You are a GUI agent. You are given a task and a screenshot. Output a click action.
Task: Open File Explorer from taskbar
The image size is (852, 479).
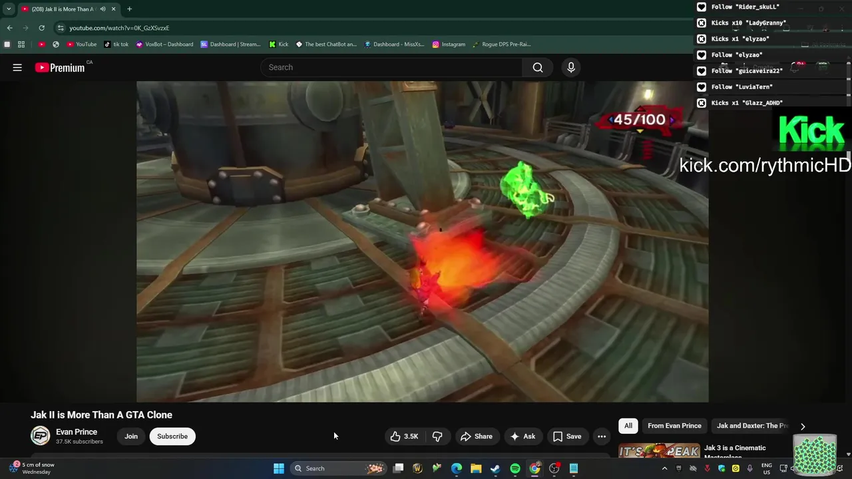point(476,468)
